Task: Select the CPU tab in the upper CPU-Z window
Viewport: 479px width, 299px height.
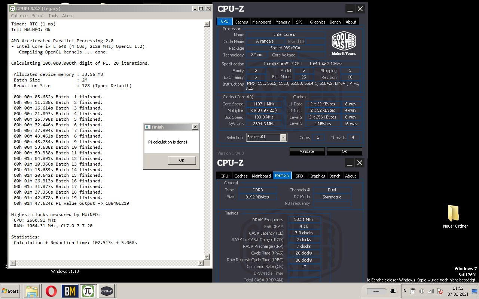Action: [x=225, y=22]
